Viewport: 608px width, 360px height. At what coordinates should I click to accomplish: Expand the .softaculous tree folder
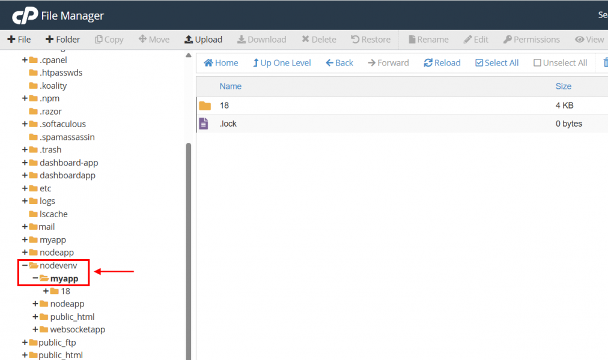point(25,124)
